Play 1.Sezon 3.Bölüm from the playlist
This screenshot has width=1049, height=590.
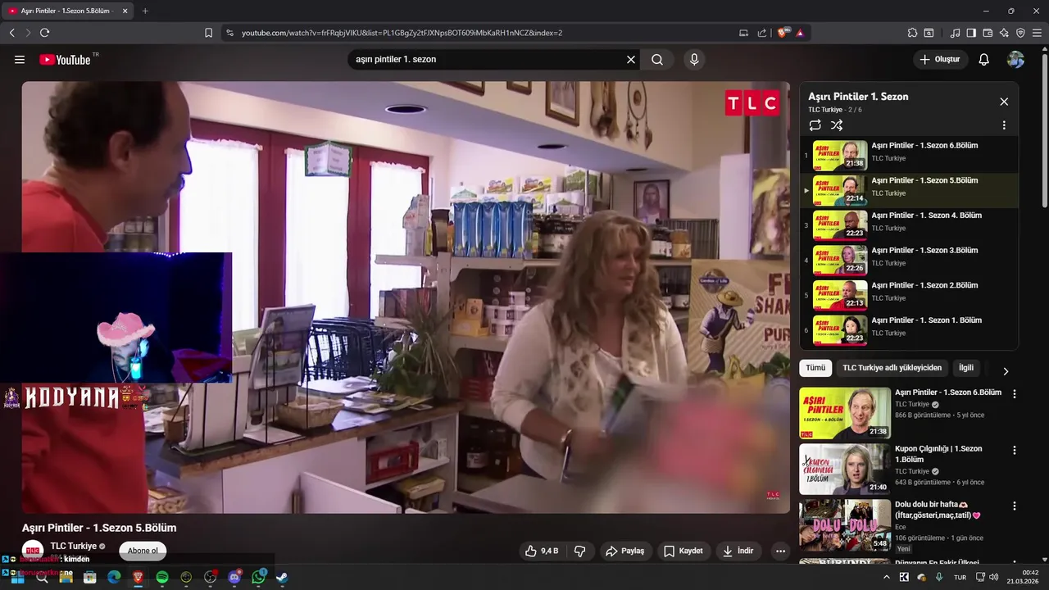[x=909, y=261]
